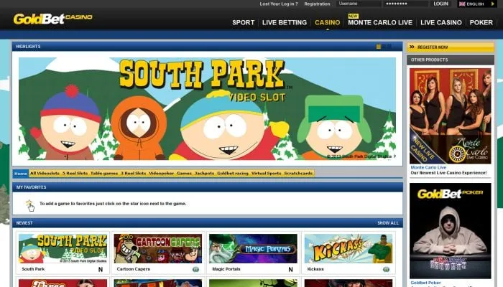Select the All Videoslots tab
The width and height of the screenshot is (503, 287).
[45, 174]
